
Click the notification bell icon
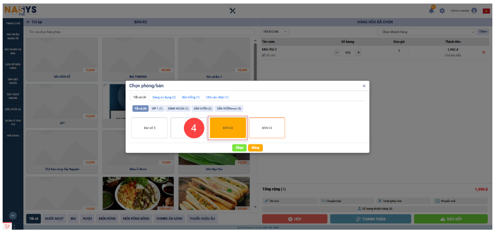click(432, 11)
